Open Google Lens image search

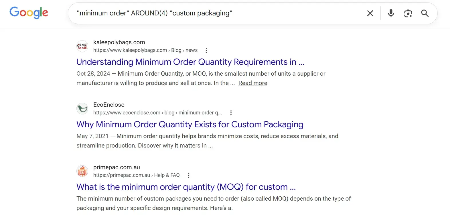point(408,13)
